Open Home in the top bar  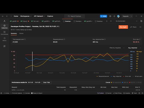(16, 16)
